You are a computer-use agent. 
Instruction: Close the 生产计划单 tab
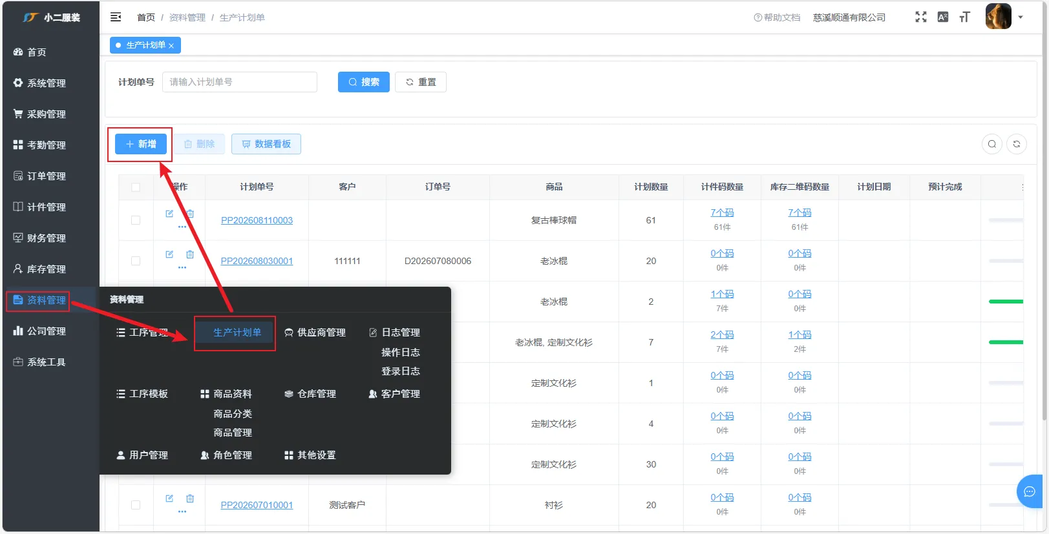pos(171,45)
